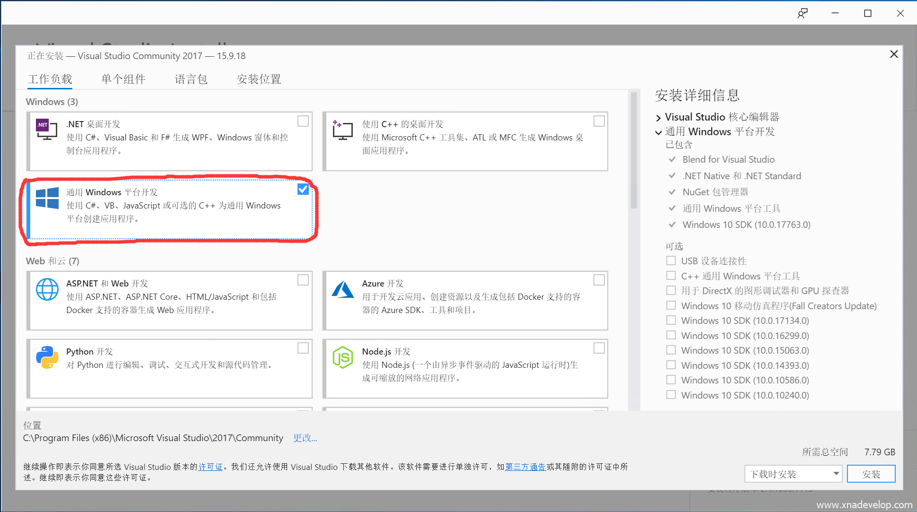Click the C++ desktop development monitor icon

coord(342,130)
